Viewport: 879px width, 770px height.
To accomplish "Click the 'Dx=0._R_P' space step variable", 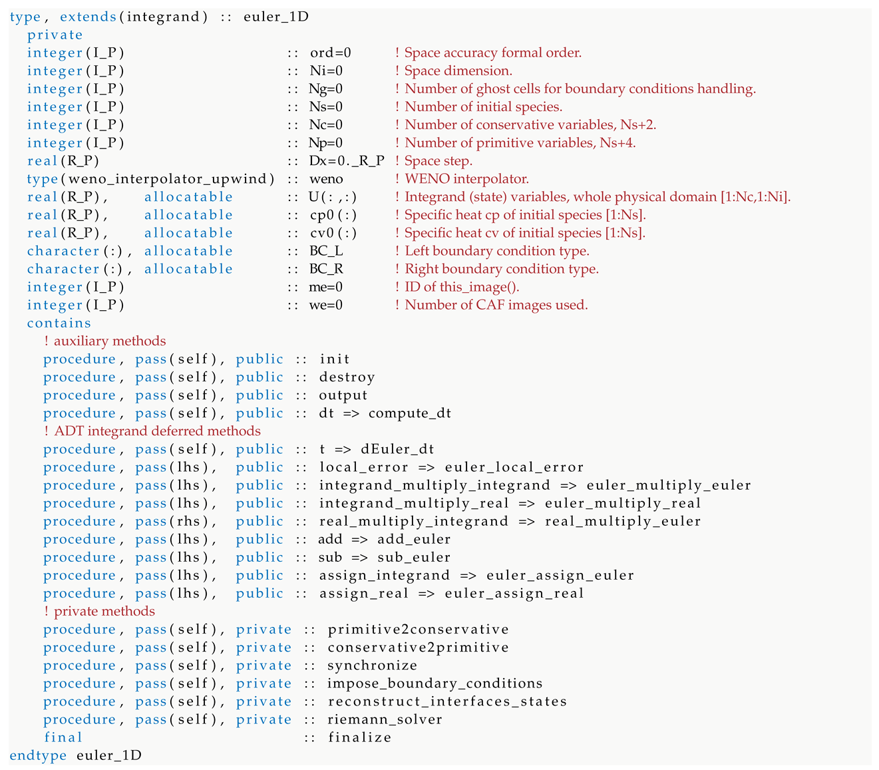I will [347, 161].
